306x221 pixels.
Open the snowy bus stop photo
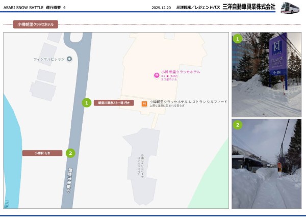[x=266, y=164]
